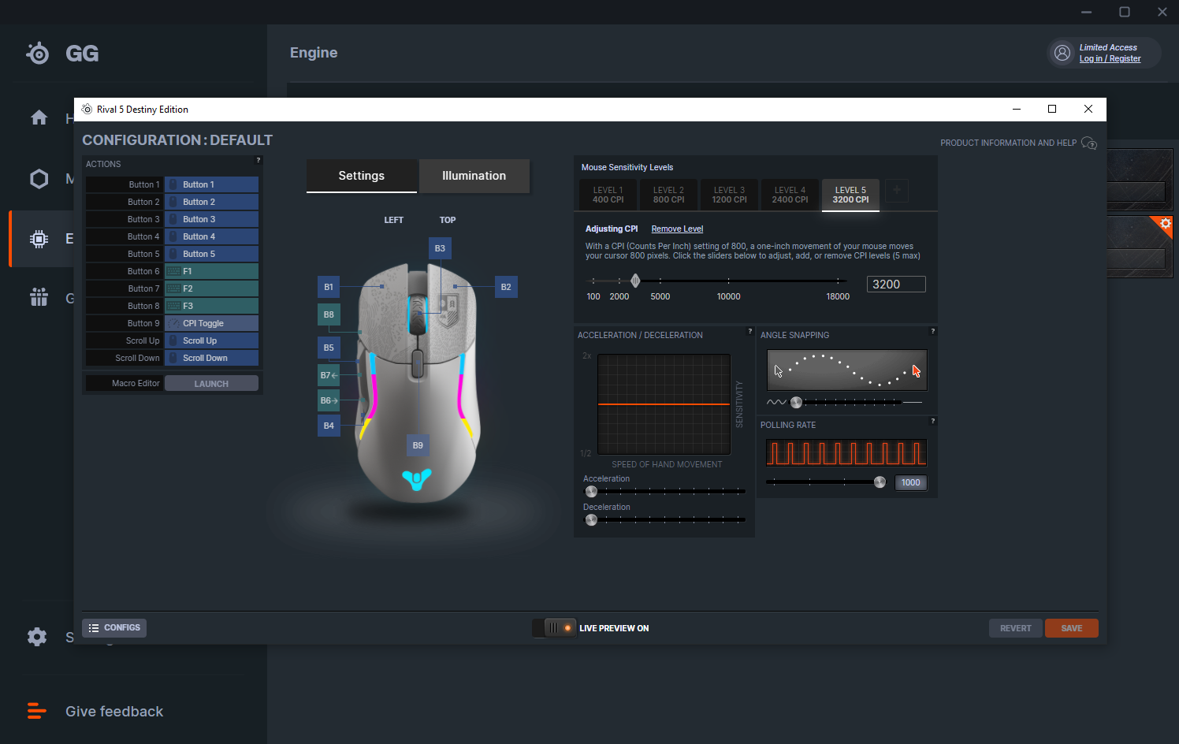1179x744 pixels.
Task: Open Scroll Up action dropdown
Action: (211, 340)
